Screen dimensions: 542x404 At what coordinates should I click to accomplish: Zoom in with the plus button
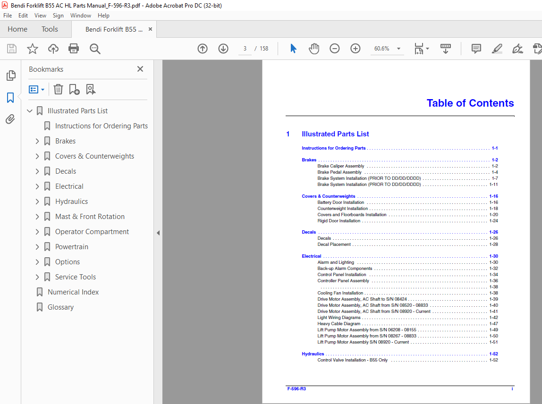356,49
